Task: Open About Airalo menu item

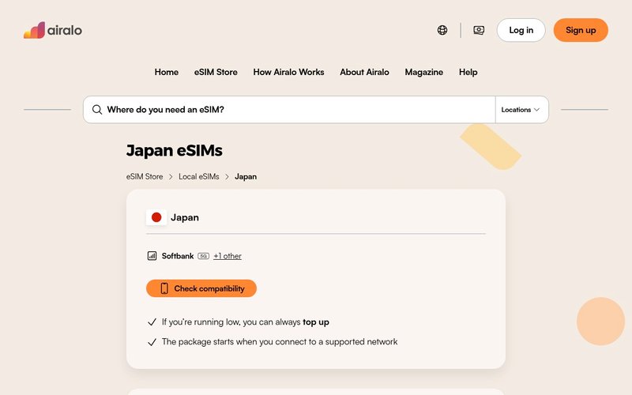Action: pyautogui.click(x=364, y=72)
